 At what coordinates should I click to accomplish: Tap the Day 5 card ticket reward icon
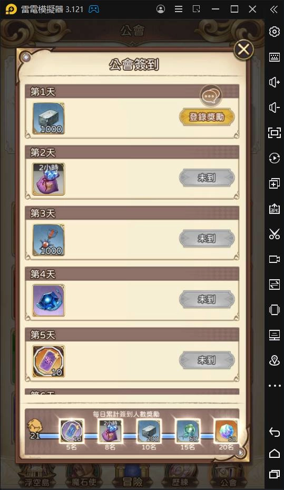[48, 361]
